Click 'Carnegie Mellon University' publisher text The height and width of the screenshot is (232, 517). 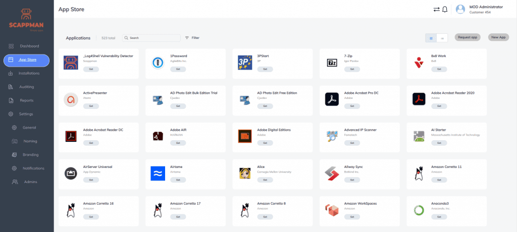(x=275, y=172)
